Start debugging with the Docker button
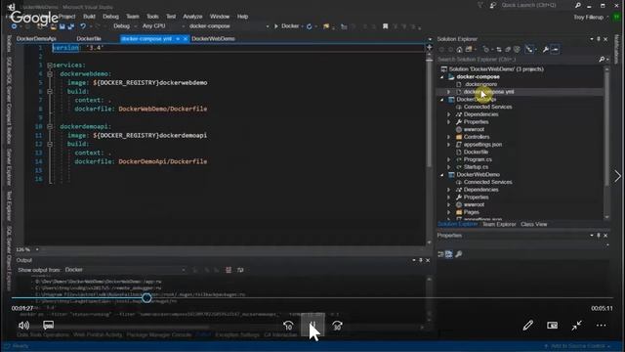 (286, 26)
